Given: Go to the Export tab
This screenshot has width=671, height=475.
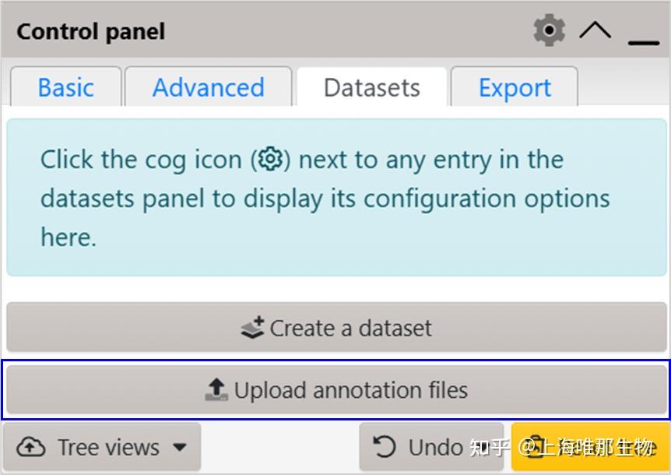Looking at the screenshot, I should click(515, 87).
